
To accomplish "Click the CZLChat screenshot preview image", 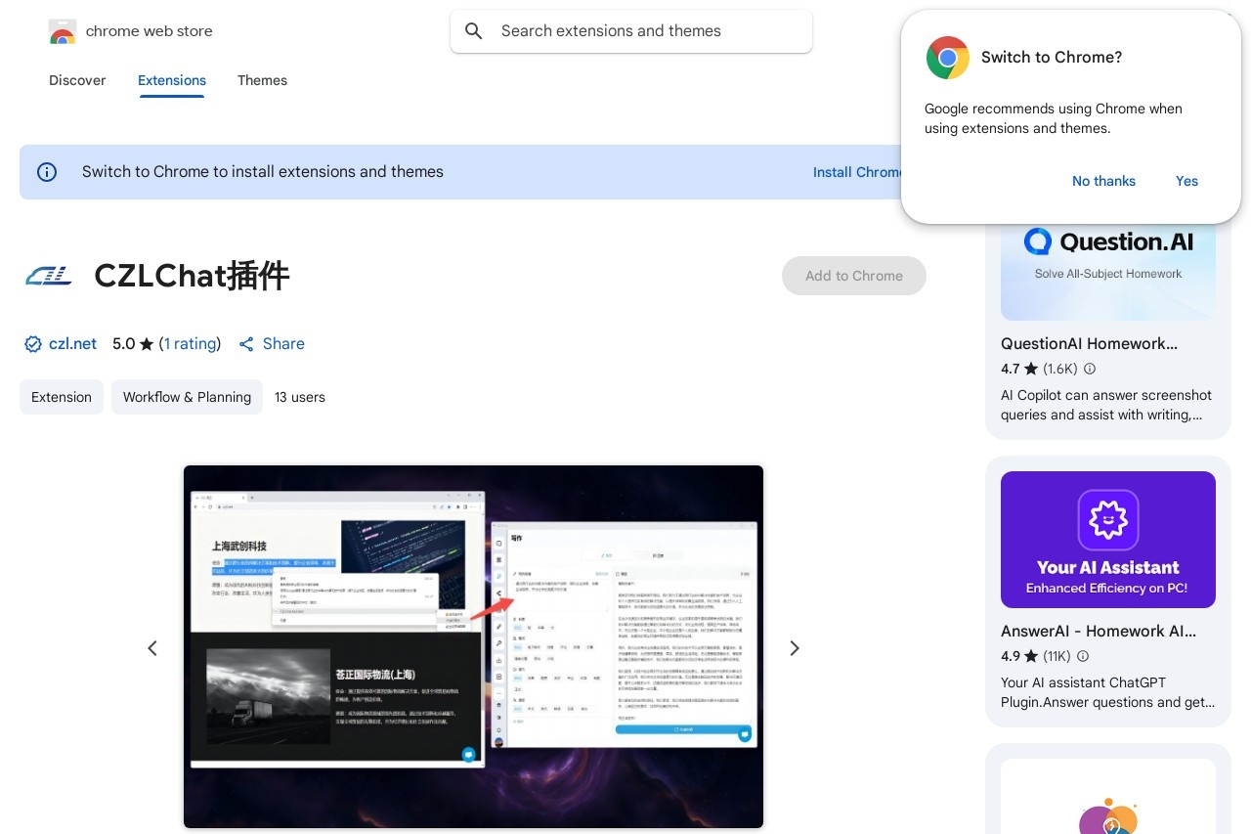I will pos(473,646).
